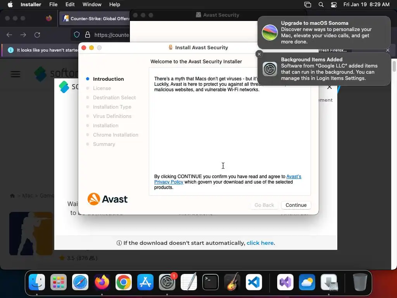Screen dimensions: 397x298
Task: Open the Edit menu
Action: click(70, 5)
